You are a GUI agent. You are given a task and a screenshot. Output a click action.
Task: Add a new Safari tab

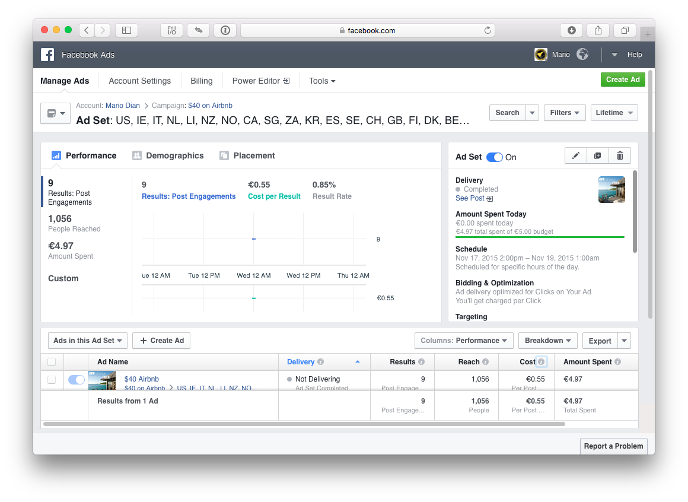point(648,34)
